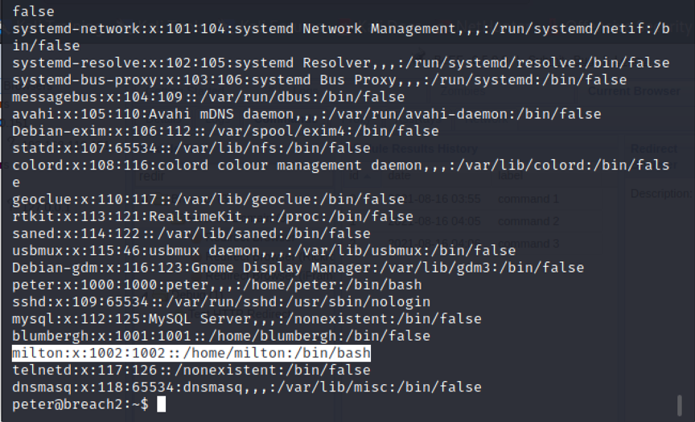Screen dimensions: 695x422
Task: Click the saned /var/lib/saned line
Action: [x=191, y=233]
